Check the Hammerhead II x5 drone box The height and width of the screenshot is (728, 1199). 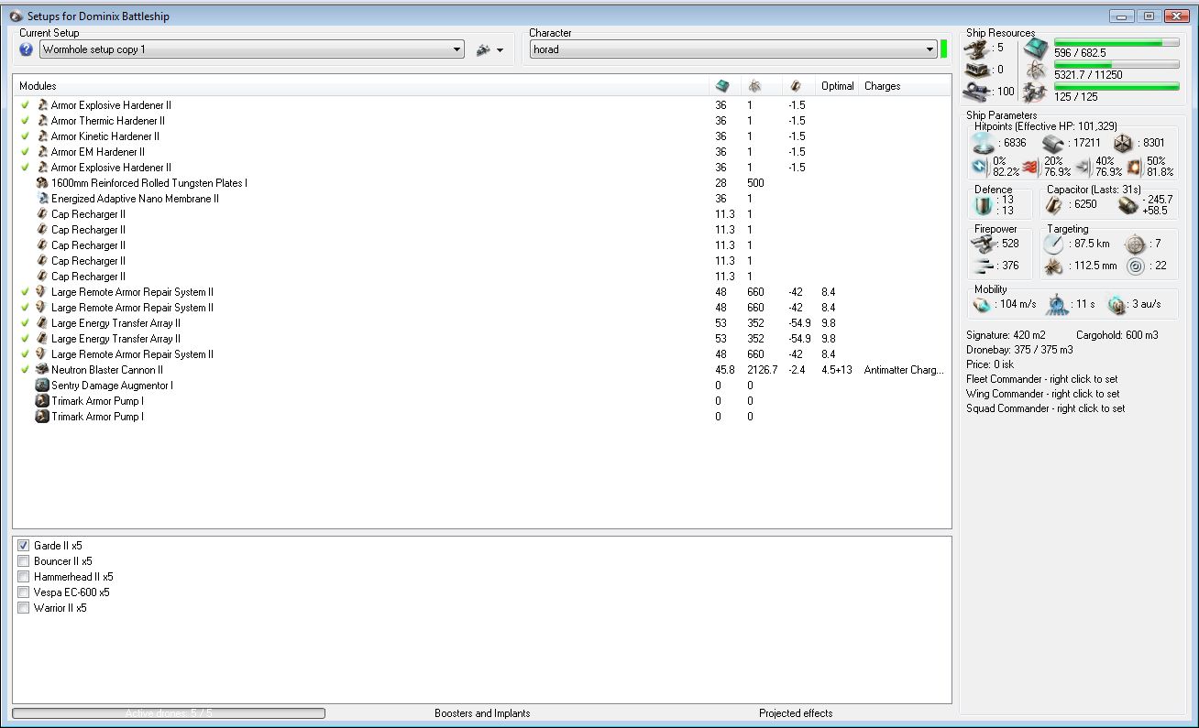point(24,577)
